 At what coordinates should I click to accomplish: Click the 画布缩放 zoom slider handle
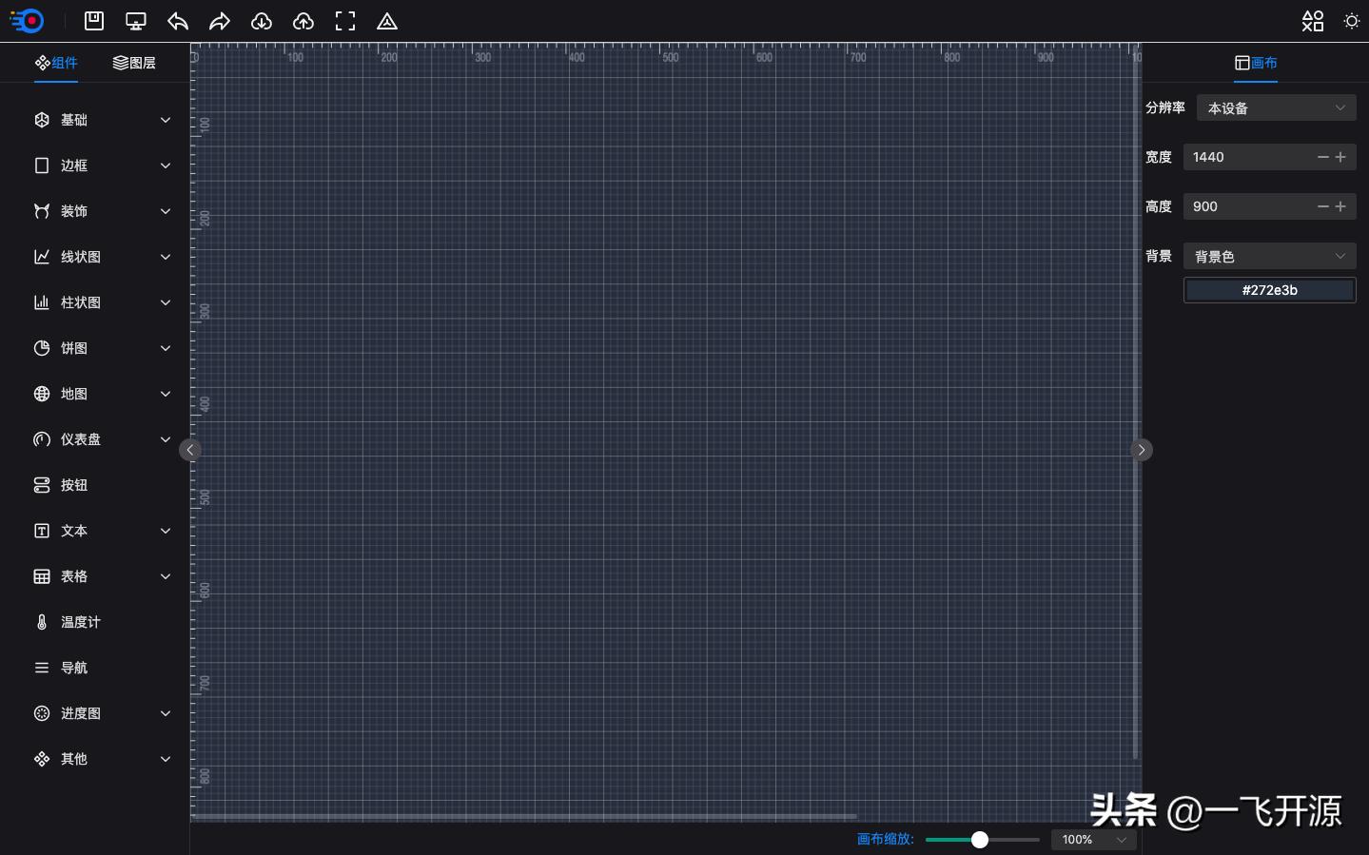[x=980, y=840]
